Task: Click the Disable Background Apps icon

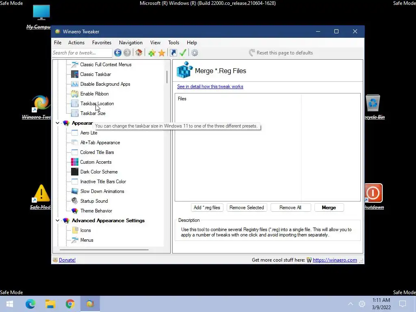Action: pos(75,84)
